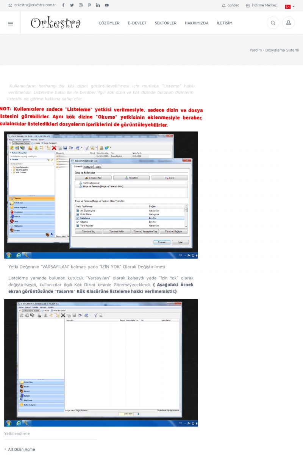Visit the Instagram profile icon
This screenshot has height=455, width=303.
point(81,5)
